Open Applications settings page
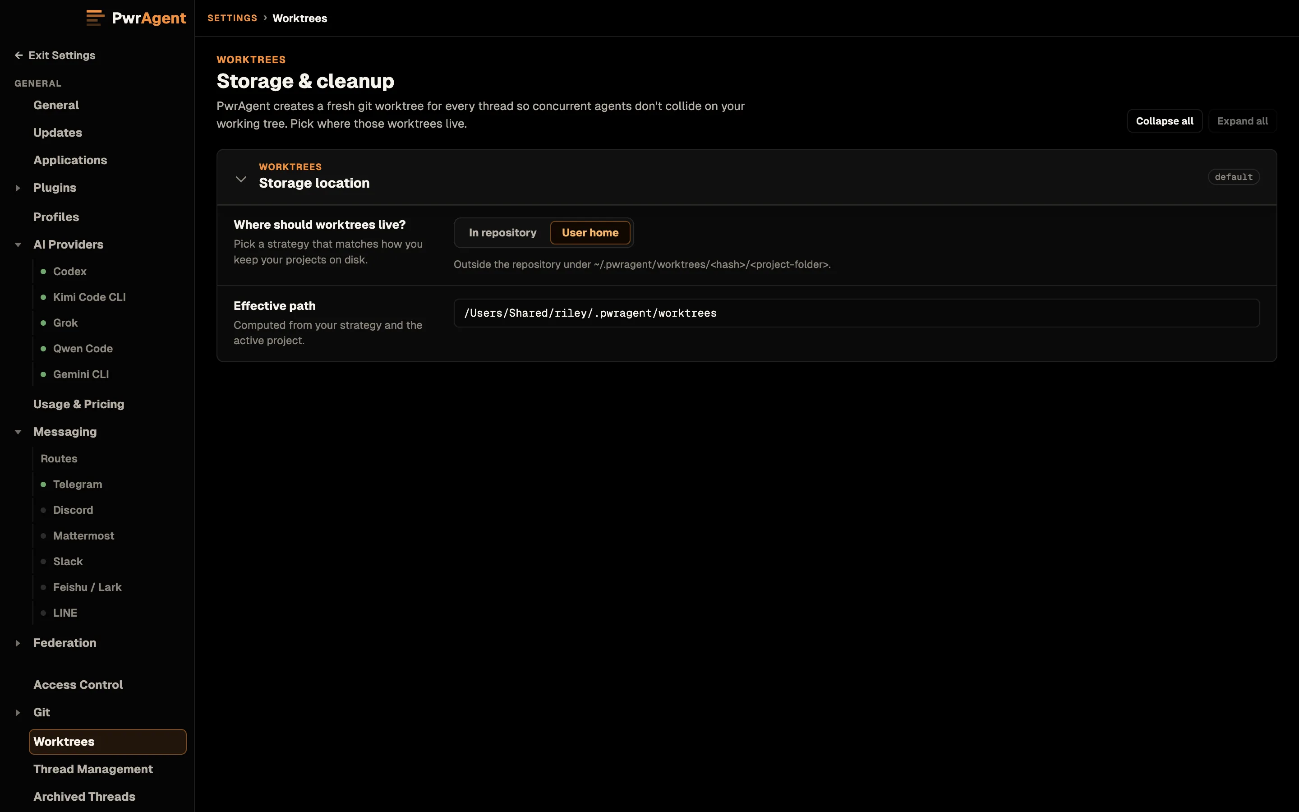 [x=70, y=160]
